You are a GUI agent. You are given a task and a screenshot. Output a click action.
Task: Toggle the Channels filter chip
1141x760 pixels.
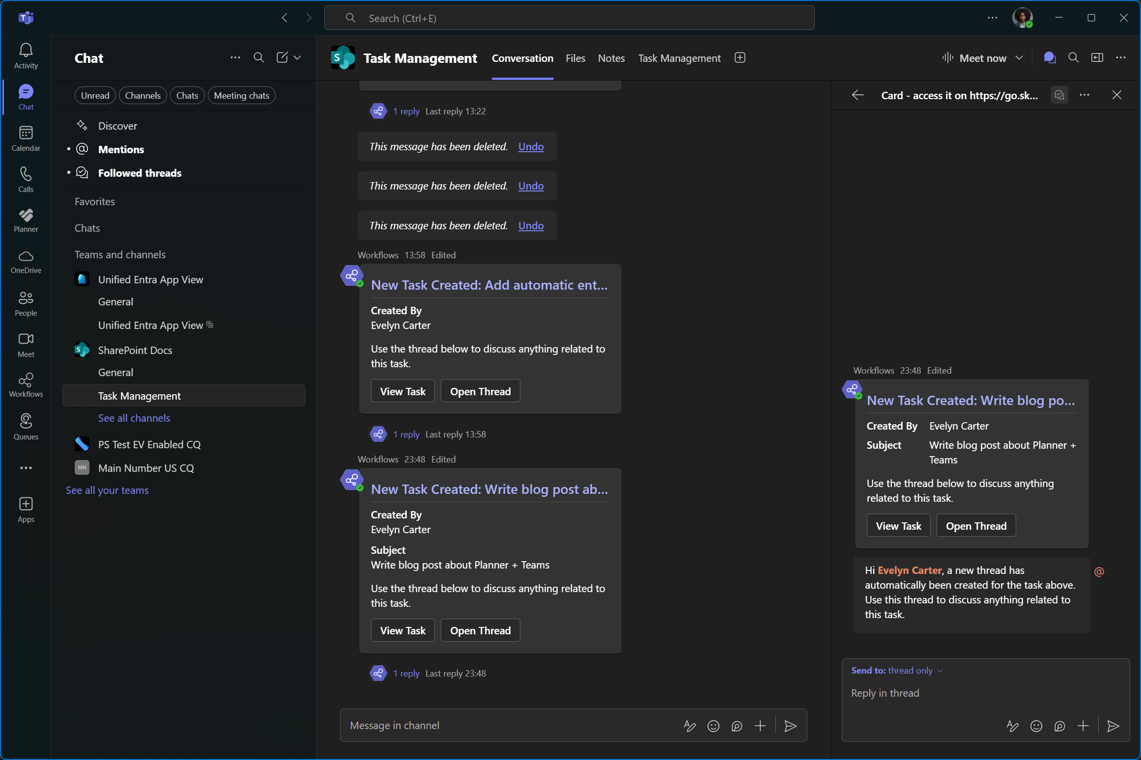pyautogui.click(x=143, y=95)
